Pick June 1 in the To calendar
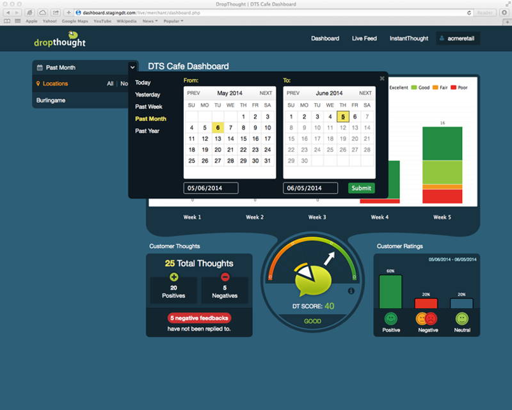512x410 pixels. point(291,117)
